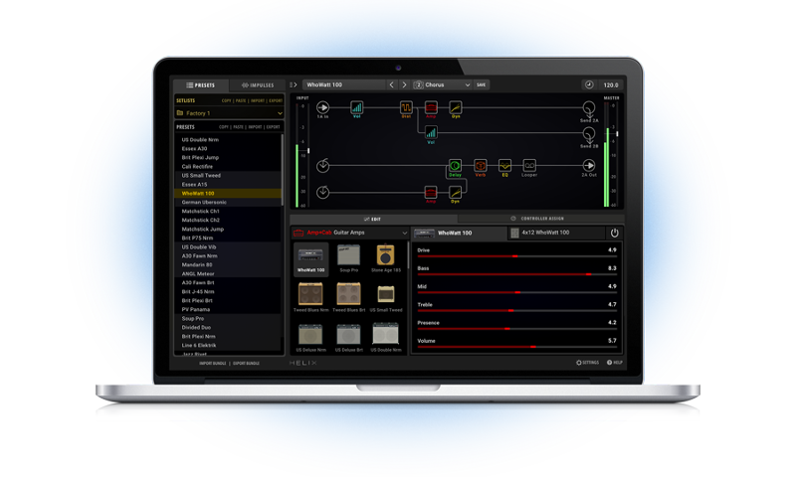Image resolution: width=796 pixels, height=477 pixels.
Task: Click the WhoWatt 100 preset name field
Action: [344, 84]
